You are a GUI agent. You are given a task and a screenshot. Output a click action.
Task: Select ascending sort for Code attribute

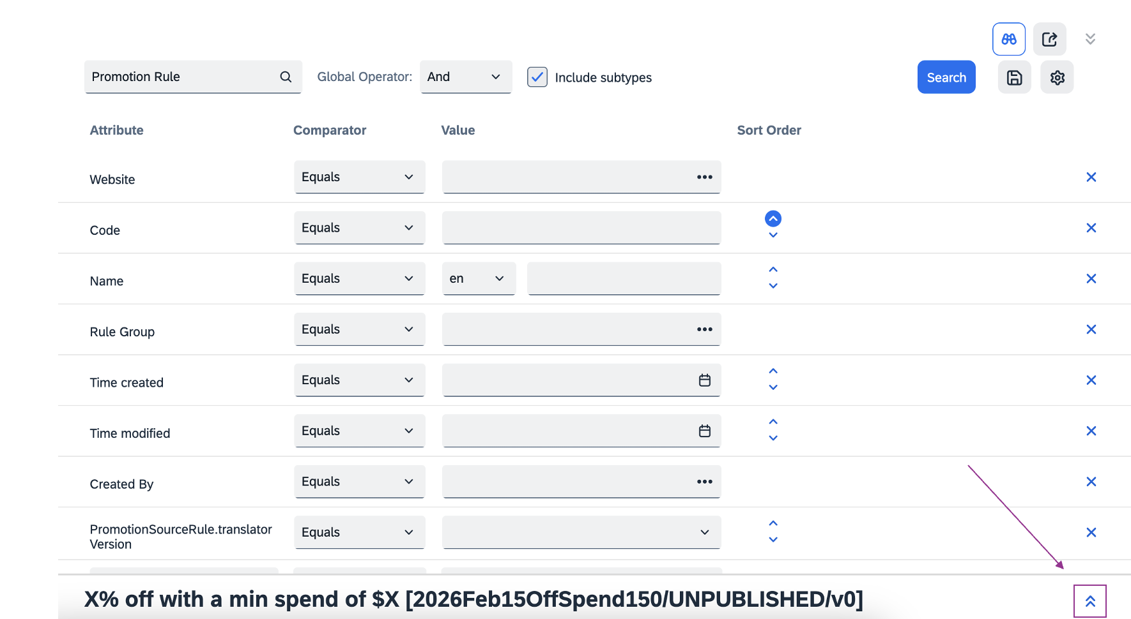click(x=773, y=219)
